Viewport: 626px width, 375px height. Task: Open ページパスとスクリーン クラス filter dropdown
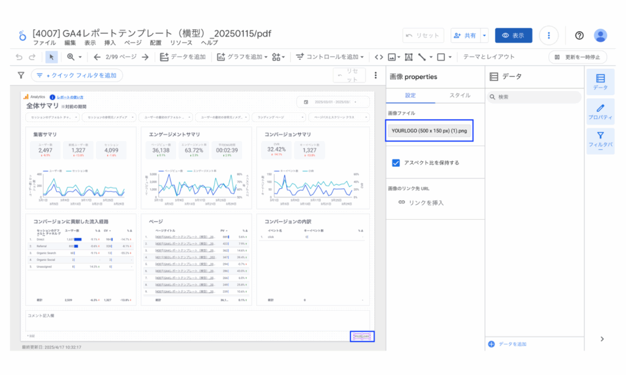[339, 117]
